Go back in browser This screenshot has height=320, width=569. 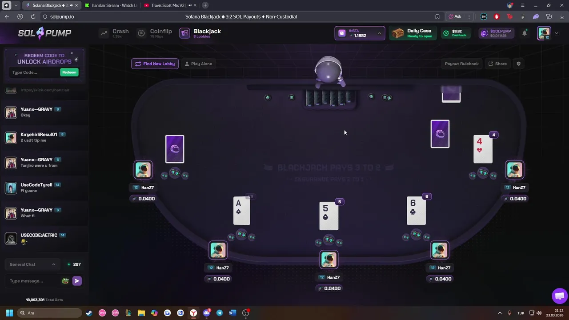pyautogui.click(x=7, y=16)
